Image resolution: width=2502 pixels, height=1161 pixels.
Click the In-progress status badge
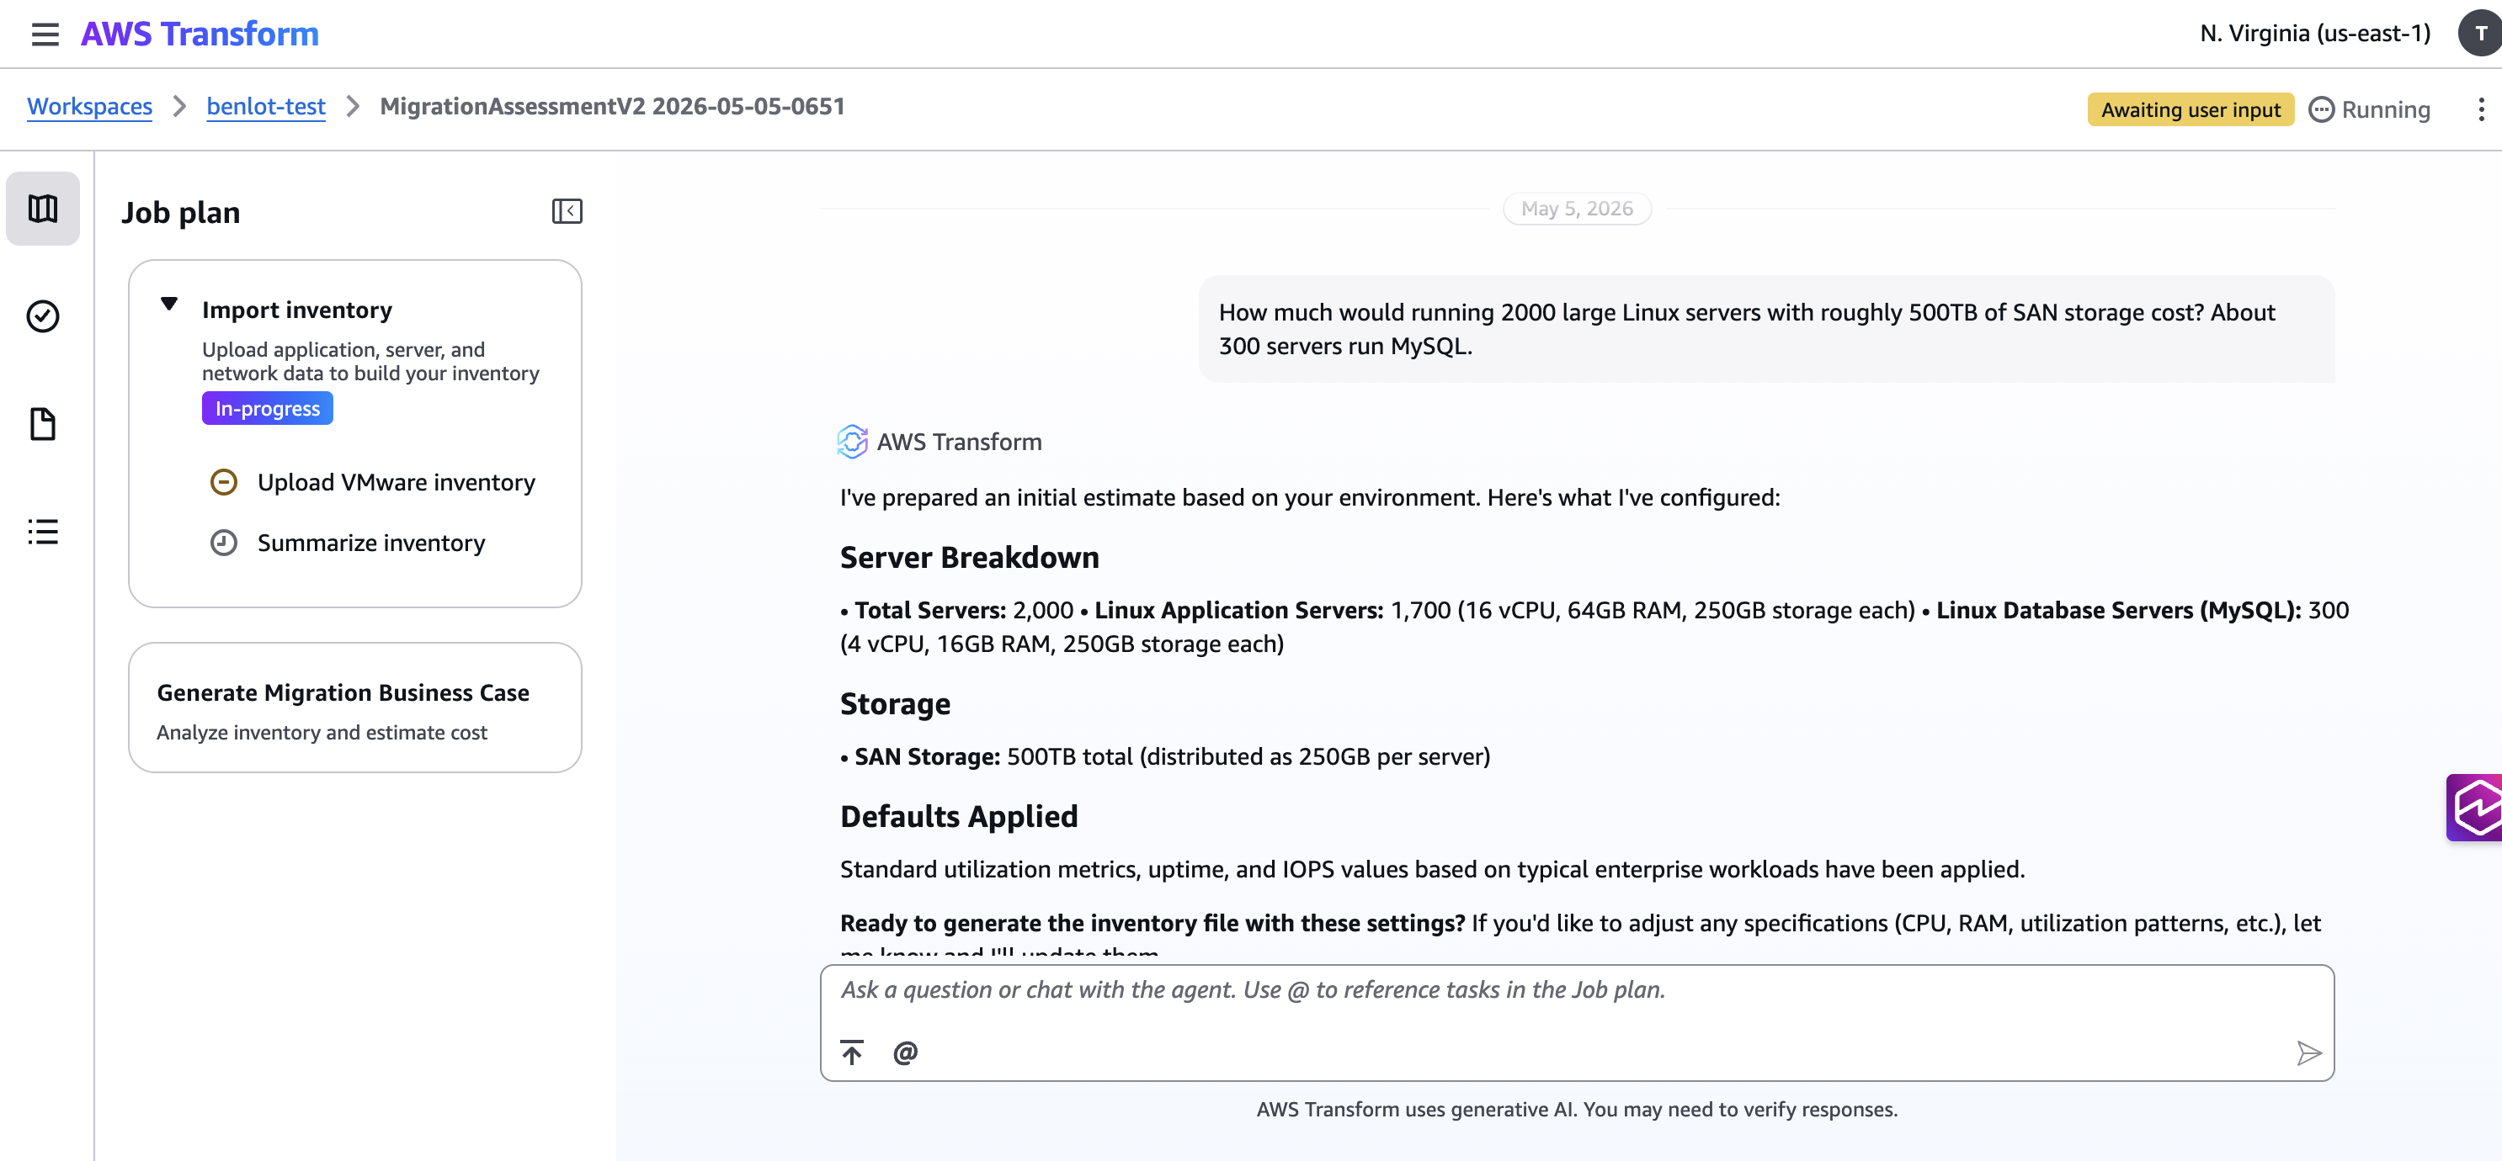coord(267,409)
